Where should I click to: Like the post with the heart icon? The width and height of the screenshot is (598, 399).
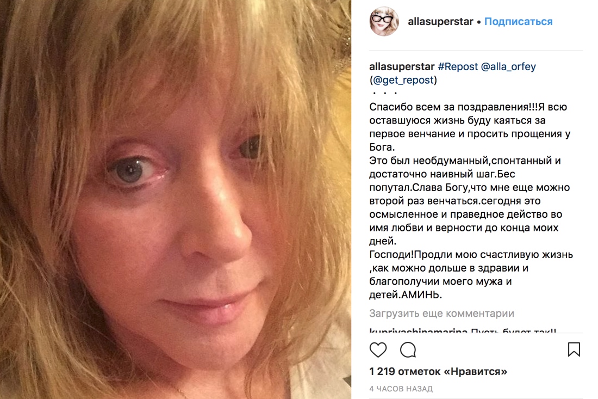point(378,349)
